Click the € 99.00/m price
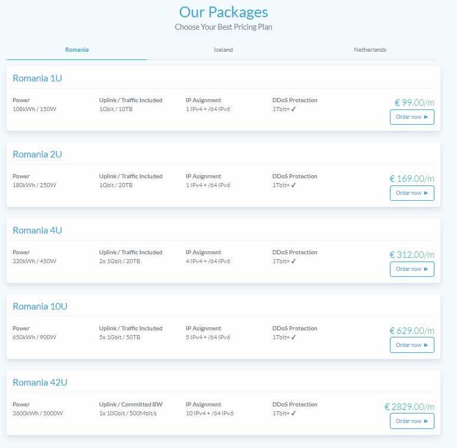Image resolution: width=457 pixels, height=448 pixels. [414, 103]
